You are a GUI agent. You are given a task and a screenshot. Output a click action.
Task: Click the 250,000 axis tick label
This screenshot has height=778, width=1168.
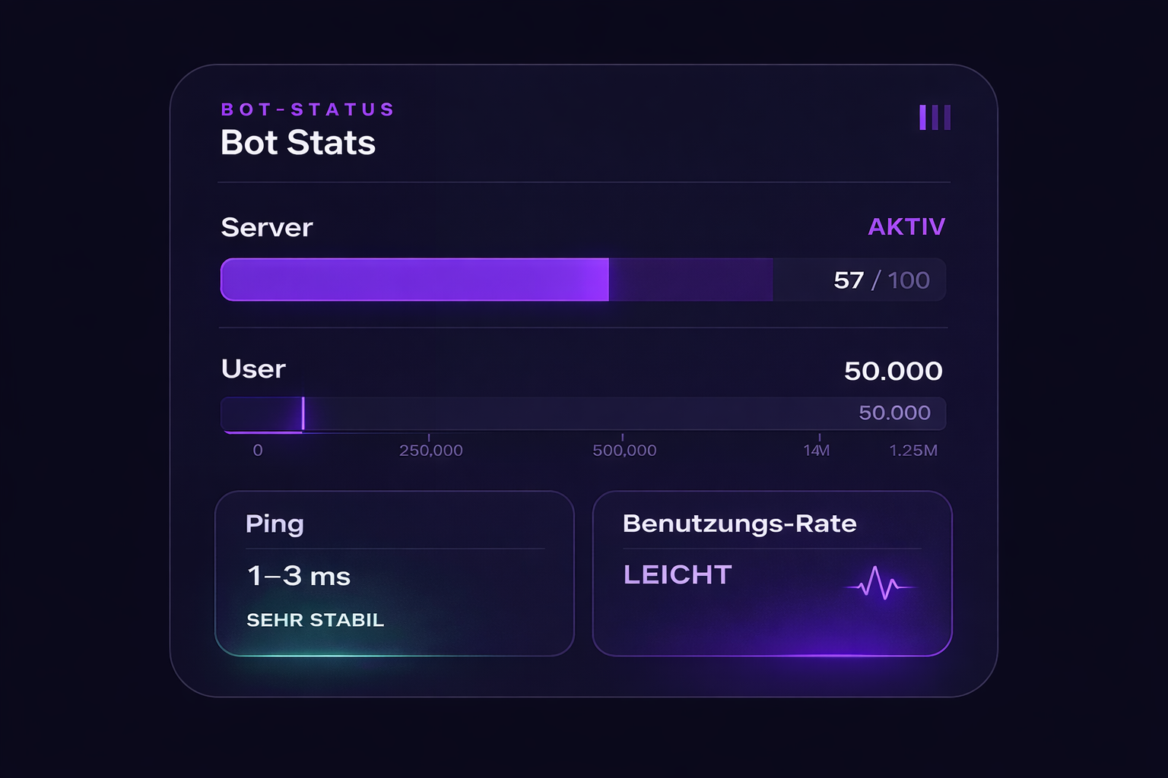430,451
